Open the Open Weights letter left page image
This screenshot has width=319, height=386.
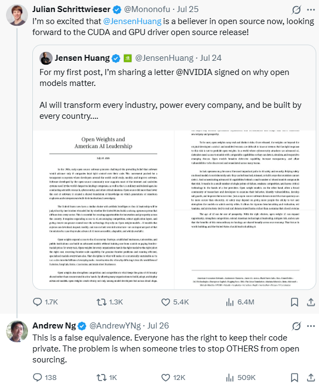point(104,210)
